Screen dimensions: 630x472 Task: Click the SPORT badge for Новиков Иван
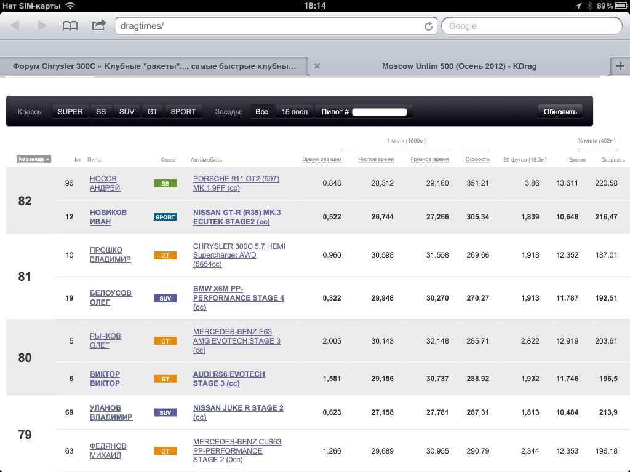(x=165, y=217)
